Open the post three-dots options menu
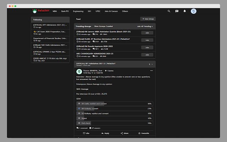 point(151,71)
